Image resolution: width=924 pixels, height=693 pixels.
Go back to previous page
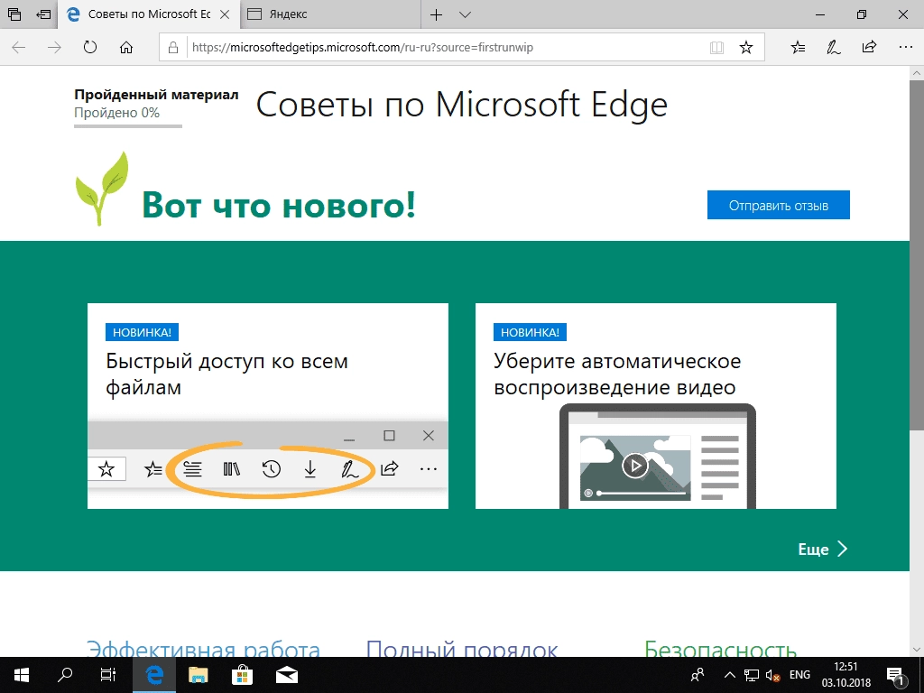[18, 47]
